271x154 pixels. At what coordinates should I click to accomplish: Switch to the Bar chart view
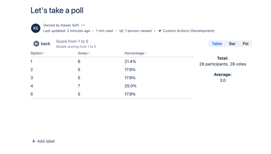[232, 44]
